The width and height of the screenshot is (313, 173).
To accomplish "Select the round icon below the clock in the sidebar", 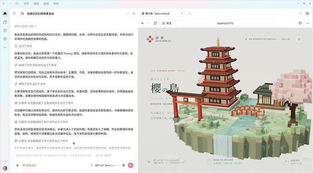I will coord(5,39).
